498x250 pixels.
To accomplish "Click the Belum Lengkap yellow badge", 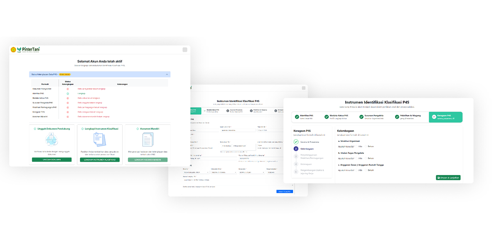I will pos(65,74).
